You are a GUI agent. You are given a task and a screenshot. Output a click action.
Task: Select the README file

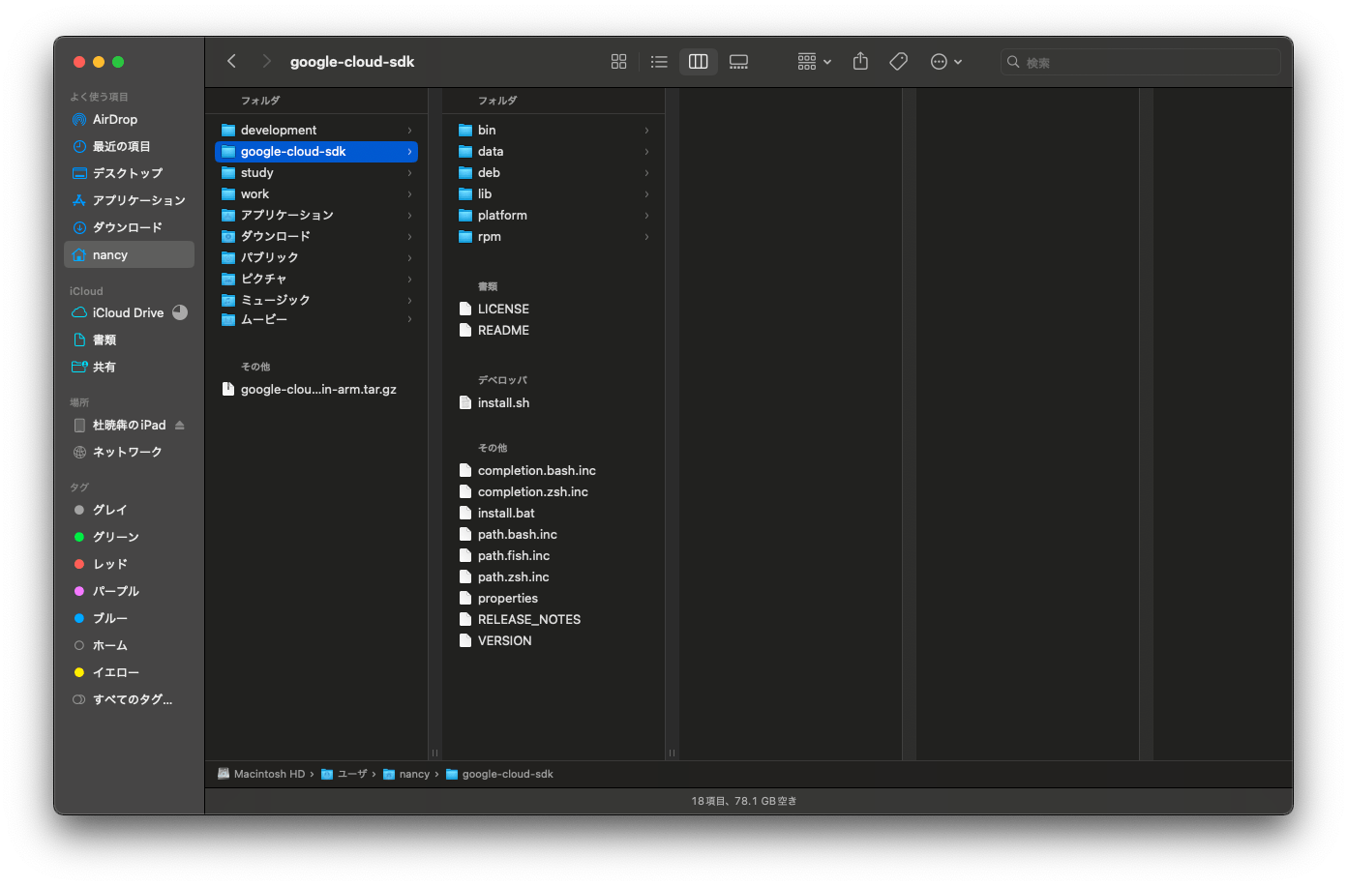[554, 331]
